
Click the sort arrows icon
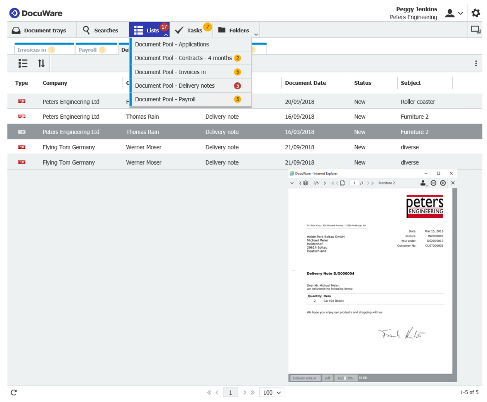(x=41, y=63)
